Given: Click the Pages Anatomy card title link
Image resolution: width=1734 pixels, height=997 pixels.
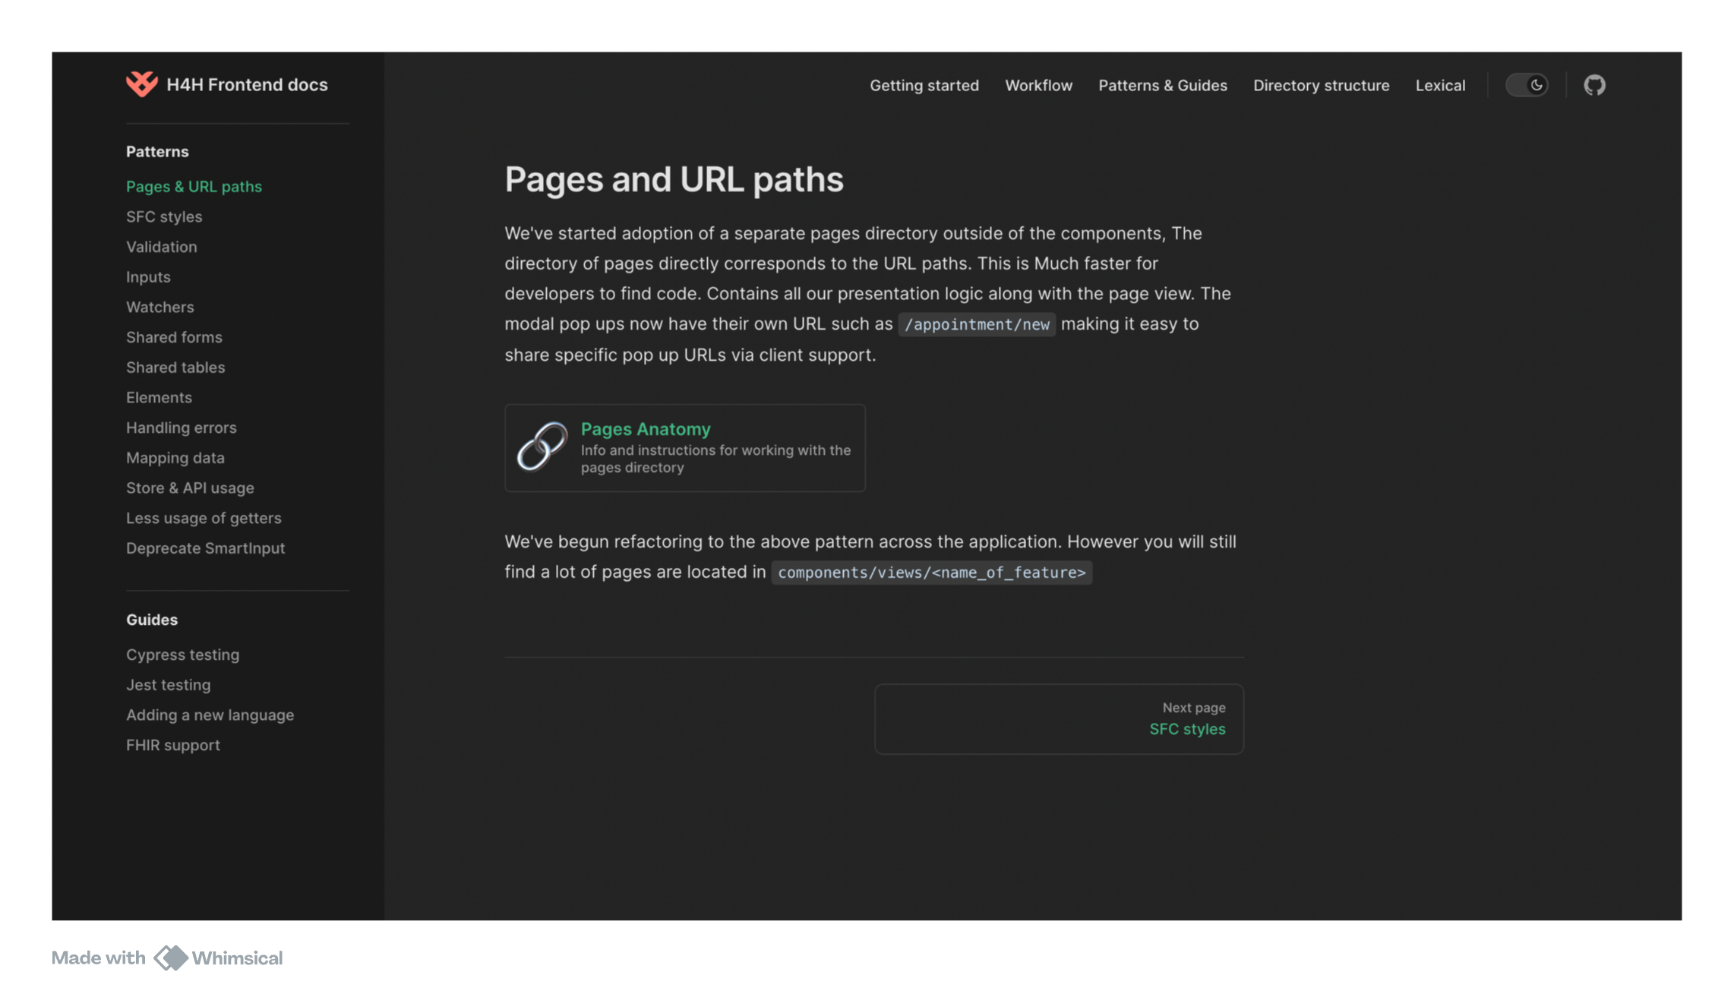Looking at the screenshot, I should 646,430.
